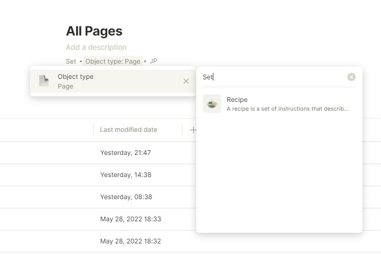Open the Last modified date column header
381x254 pixels.
(128, 130)
